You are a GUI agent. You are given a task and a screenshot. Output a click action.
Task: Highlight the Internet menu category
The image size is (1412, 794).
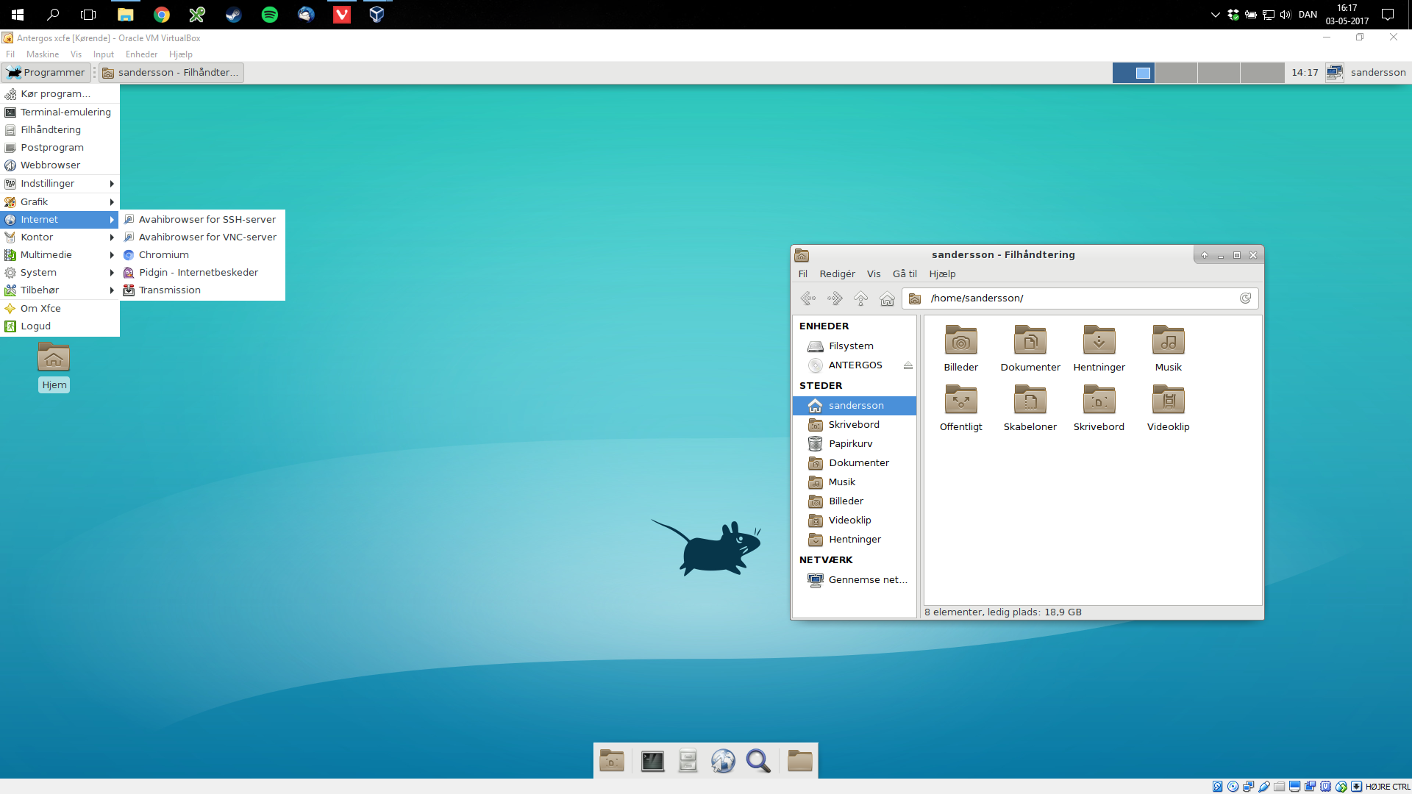[x=60, y=220]
